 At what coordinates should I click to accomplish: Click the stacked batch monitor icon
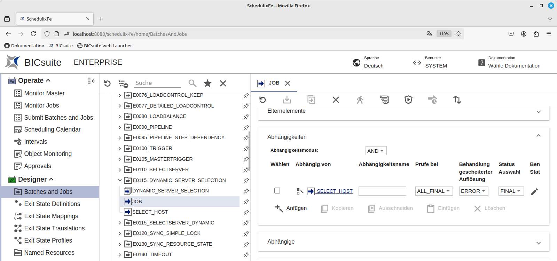click(x=384, y=100)
